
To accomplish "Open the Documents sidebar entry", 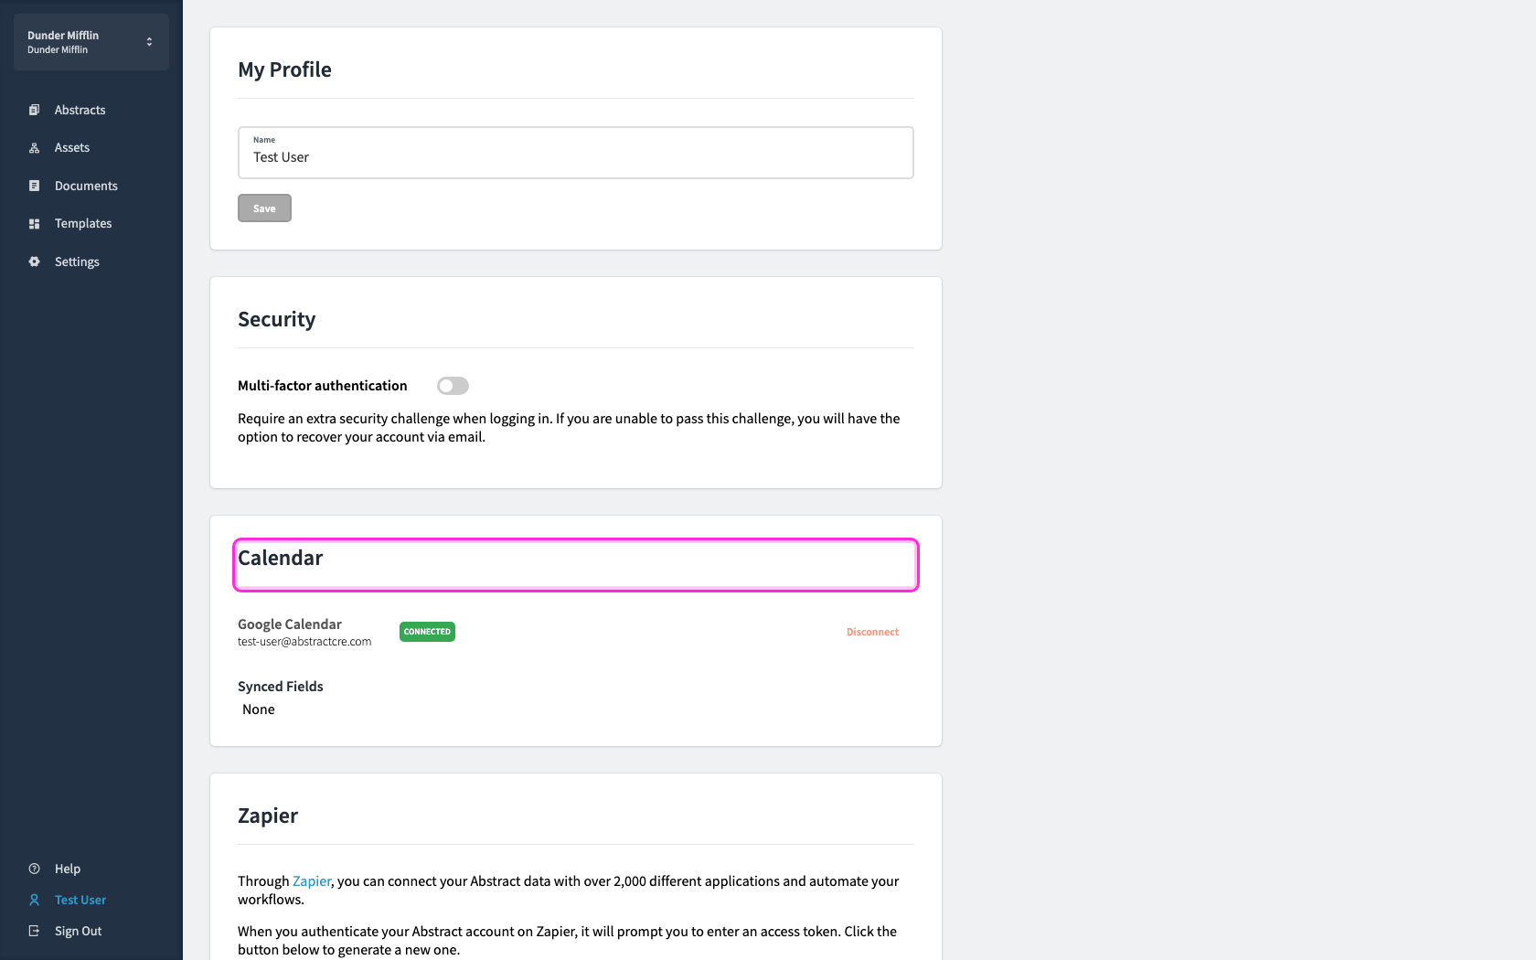I will (86, 186).
